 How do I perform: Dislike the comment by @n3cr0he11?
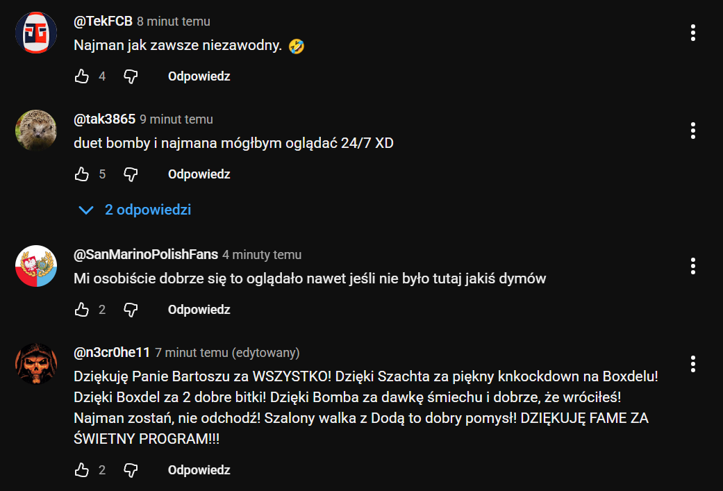click(131, 469)
